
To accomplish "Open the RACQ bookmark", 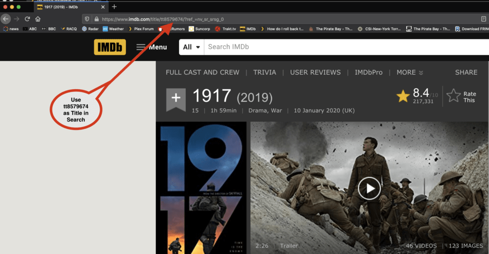I will point(69,29).
